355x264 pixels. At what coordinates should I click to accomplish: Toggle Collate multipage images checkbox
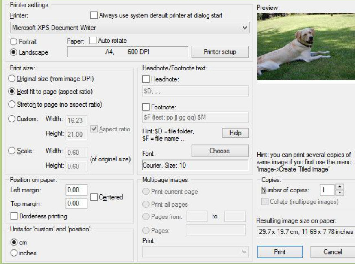tap(265, 201)
